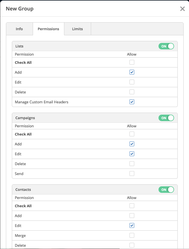Turn off the Lists permissions toggle
Image resolution: width=189 pixels, height=249 pixels.
(166, 46)
